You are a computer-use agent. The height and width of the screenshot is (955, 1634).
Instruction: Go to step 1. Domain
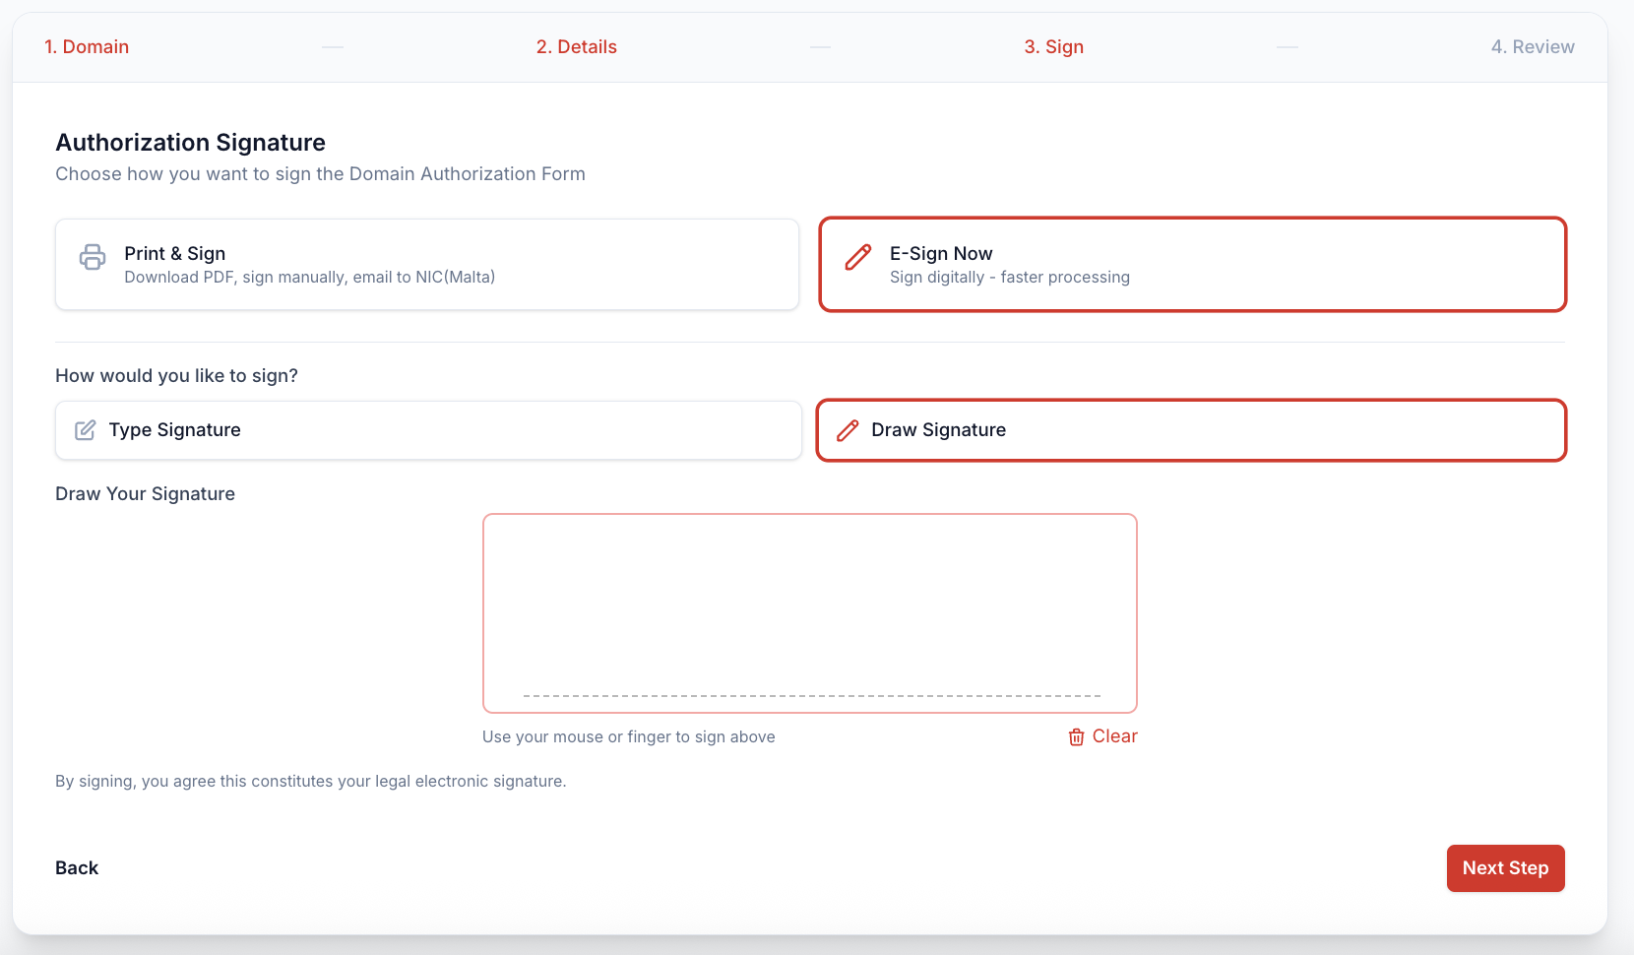point(87,47)
